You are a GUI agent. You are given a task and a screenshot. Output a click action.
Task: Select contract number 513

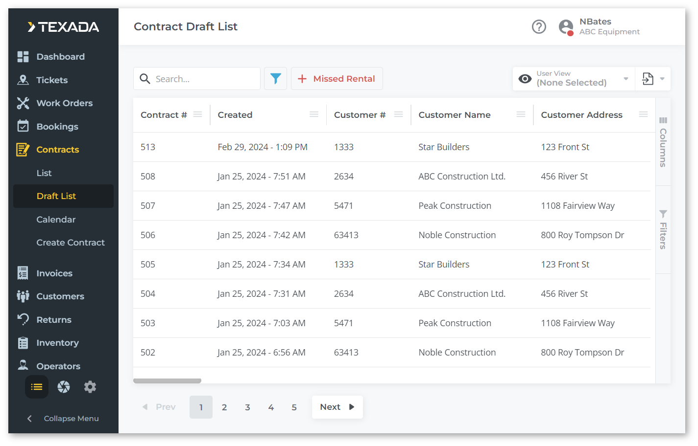(x=148, y=147)
